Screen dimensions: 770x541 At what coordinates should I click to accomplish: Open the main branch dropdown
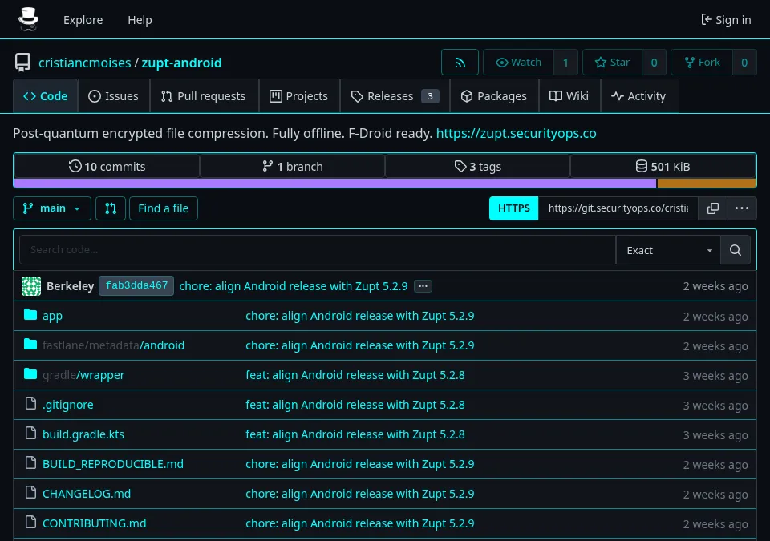point(52,208)
